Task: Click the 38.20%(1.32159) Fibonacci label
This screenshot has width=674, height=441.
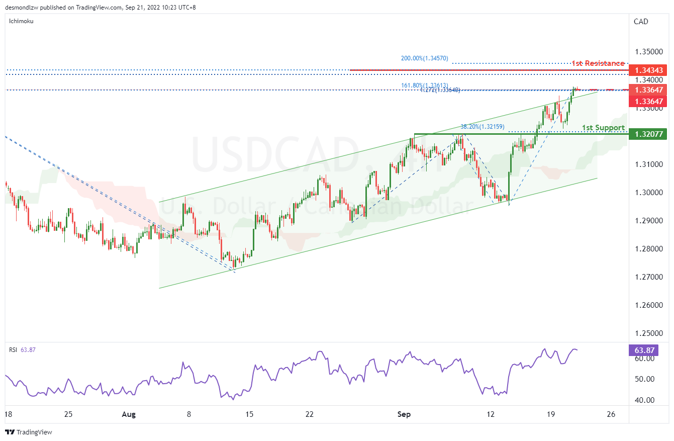Action: click(483, 127)
